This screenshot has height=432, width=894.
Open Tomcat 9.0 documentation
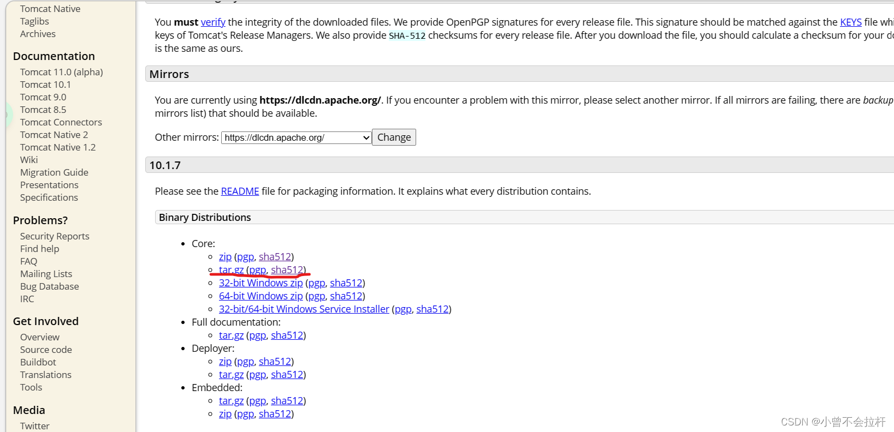click(x=43, y=97)
